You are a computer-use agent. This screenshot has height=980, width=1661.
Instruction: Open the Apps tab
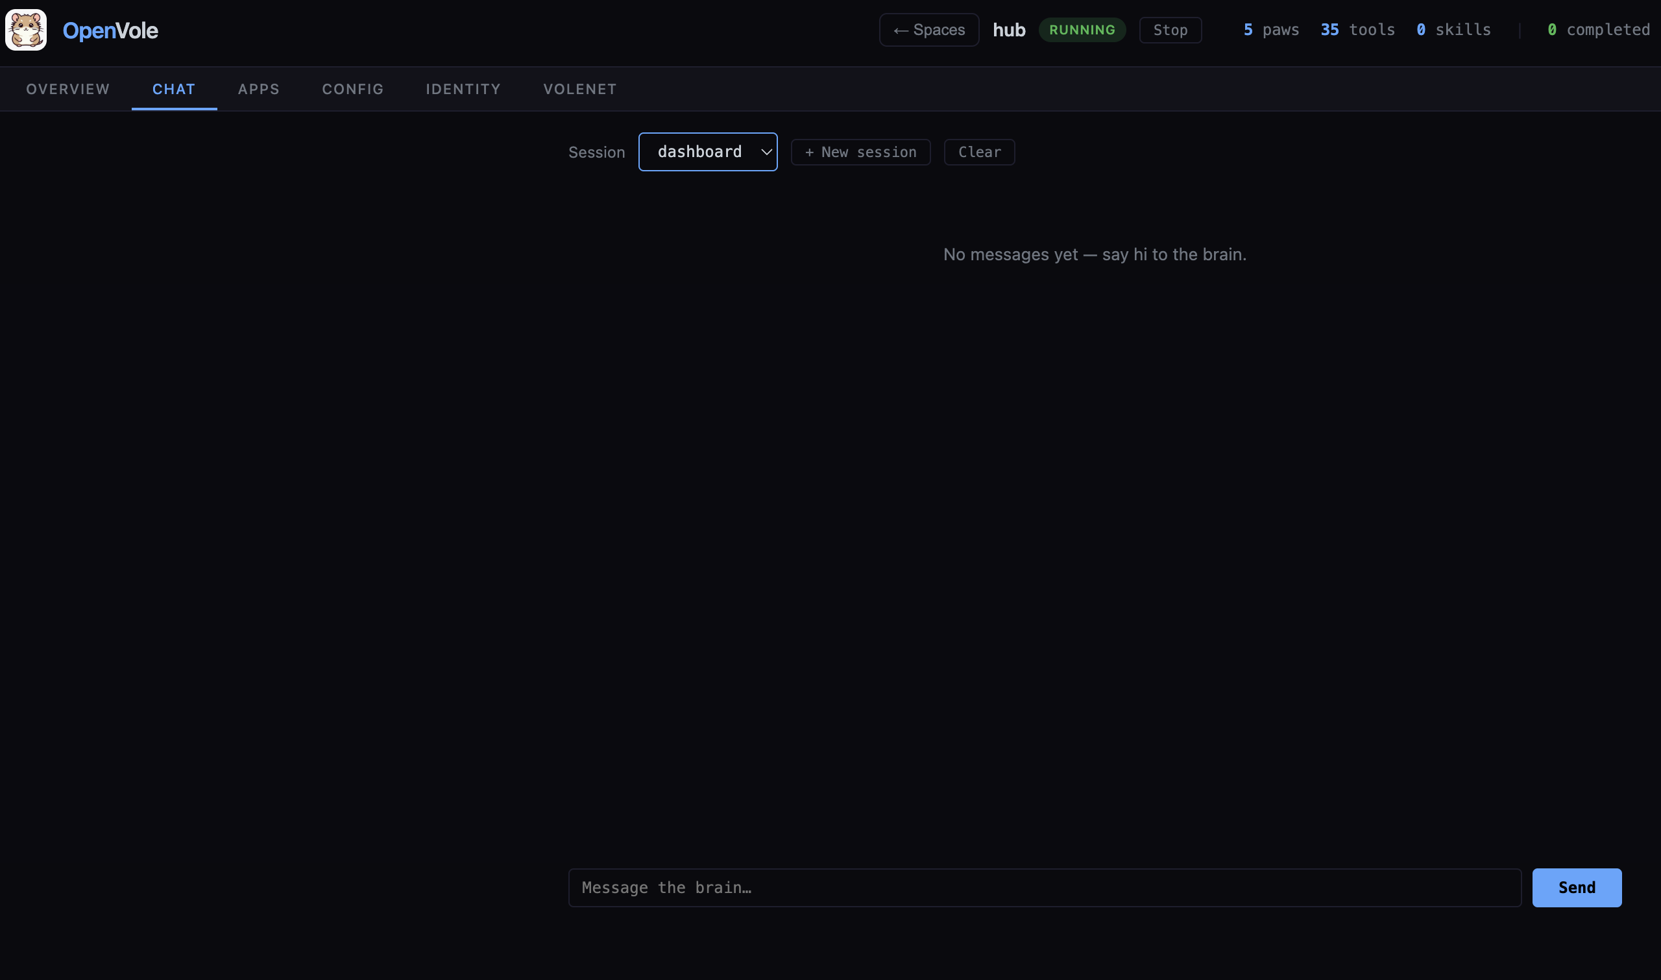coord(259,89)
